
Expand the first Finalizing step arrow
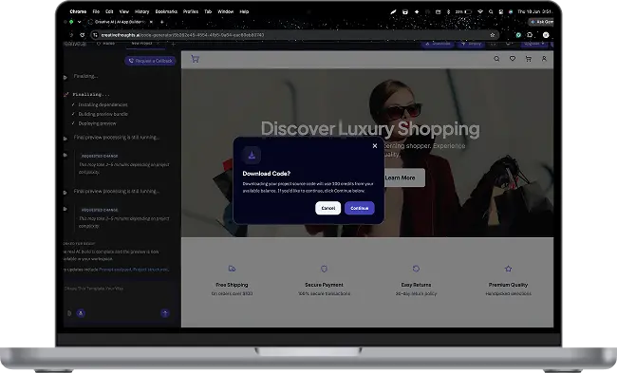[x=65, y=77]
